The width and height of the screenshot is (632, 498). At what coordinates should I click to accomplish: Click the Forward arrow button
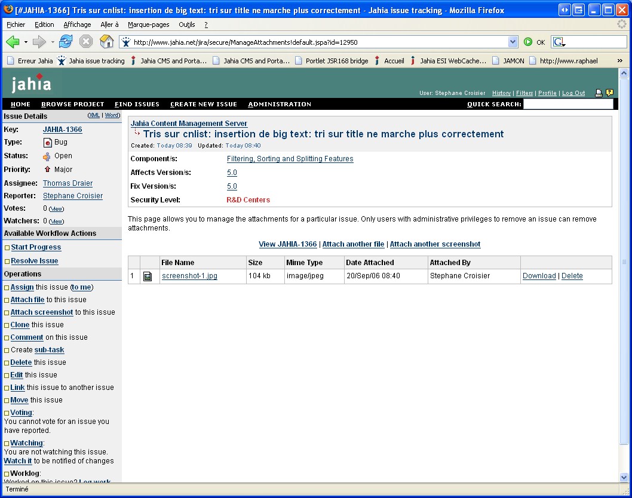[x=39, y=42]
